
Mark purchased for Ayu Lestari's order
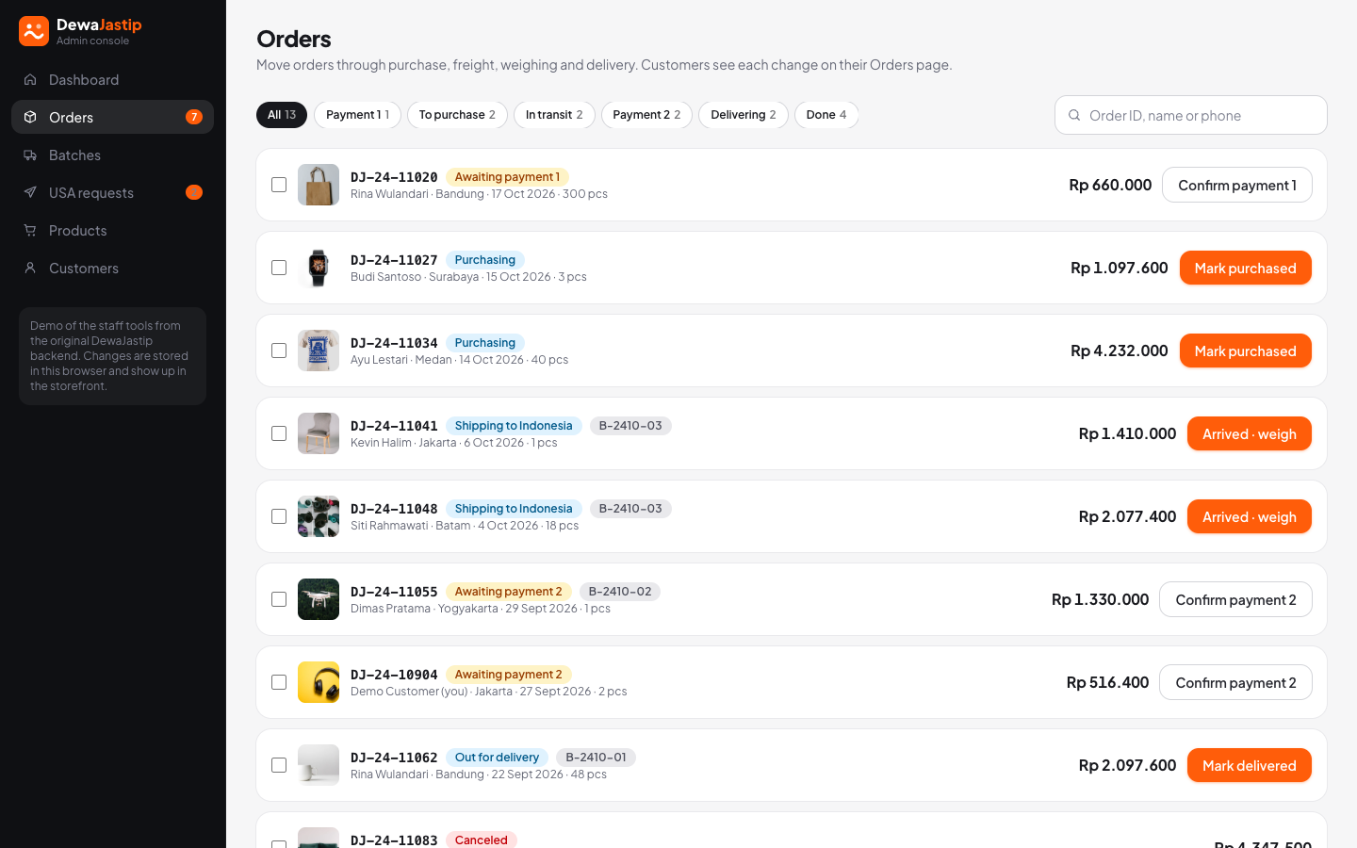[x=1246, y=351]
